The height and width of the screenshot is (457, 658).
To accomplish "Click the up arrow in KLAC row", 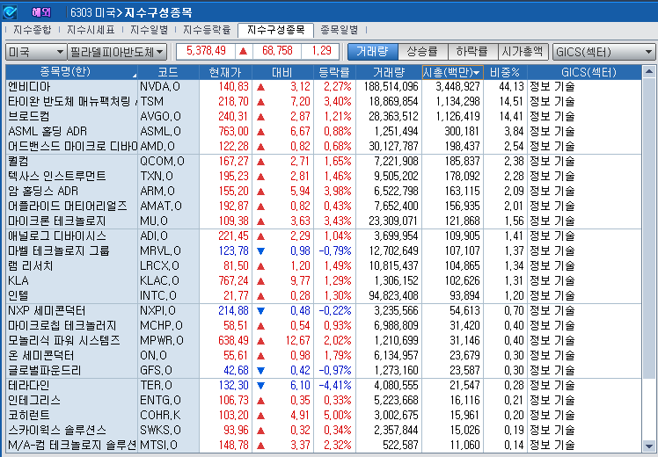I will pyautogui.click(x=260, y=281).
